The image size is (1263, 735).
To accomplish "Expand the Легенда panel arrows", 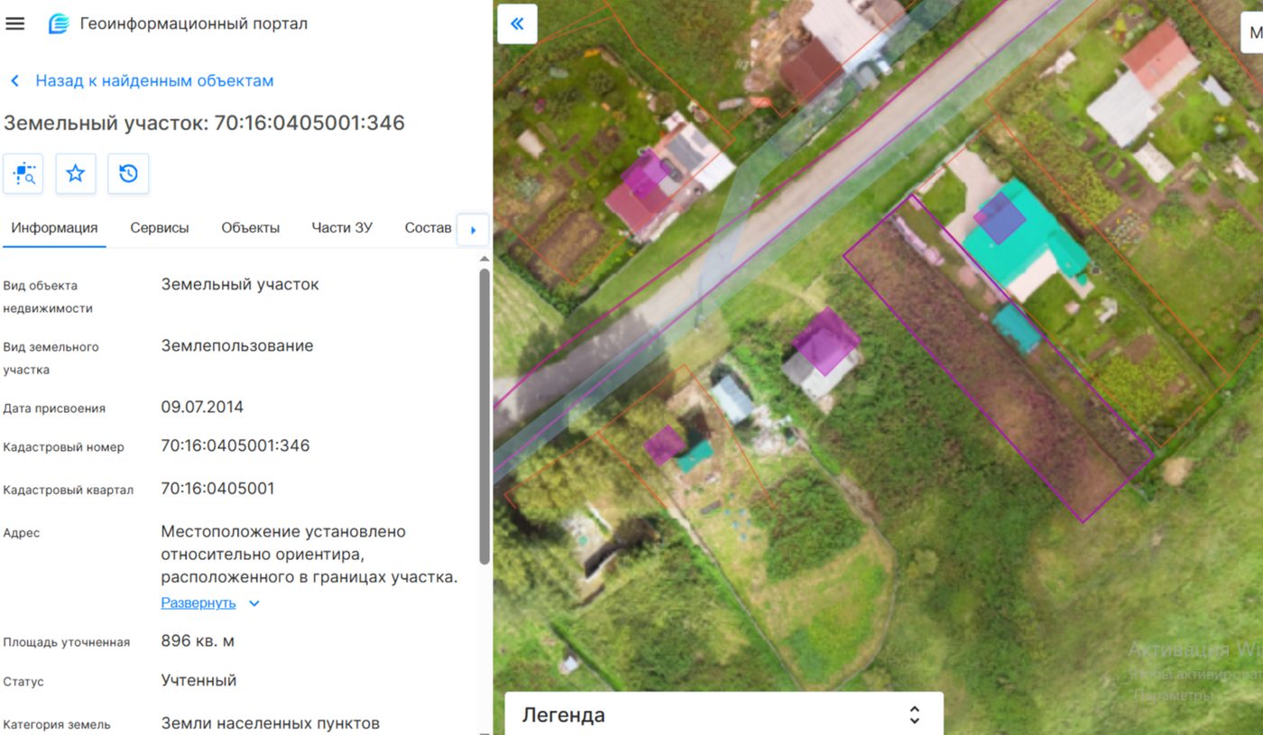I will [x=914, y=715].
